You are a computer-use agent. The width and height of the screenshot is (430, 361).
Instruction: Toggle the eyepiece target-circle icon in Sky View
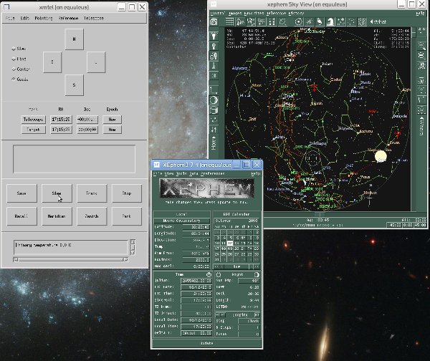point(299,21)
